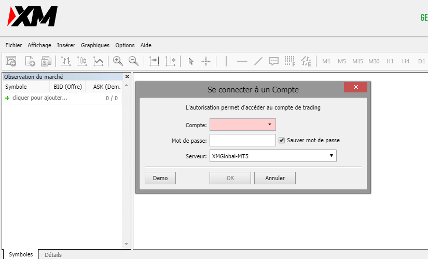Image resolution: width=428 pixels, height=259 pixels.
Task: Set timeframe to M30
Action: point(374,61)
